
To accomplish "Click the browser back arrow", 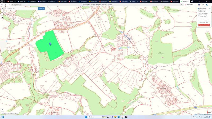I will (2, 4).
